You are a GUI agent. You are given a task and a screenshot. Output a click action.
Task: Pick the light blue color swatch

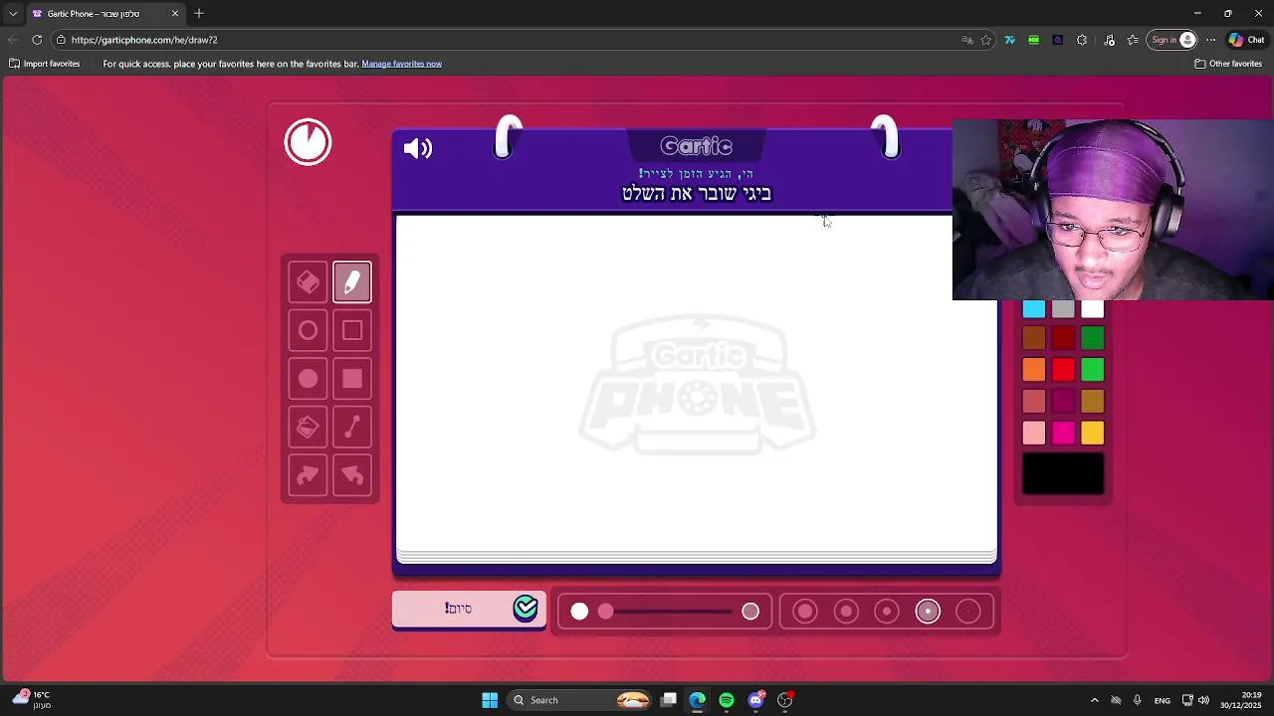point(1034,309)
